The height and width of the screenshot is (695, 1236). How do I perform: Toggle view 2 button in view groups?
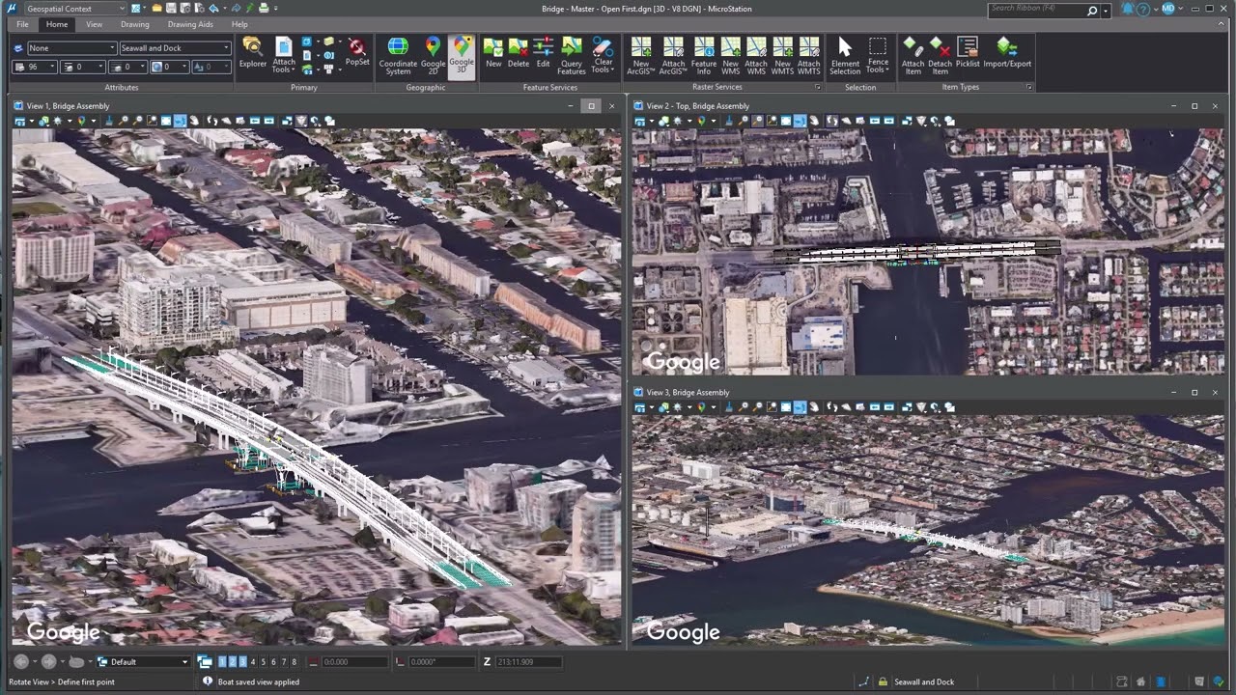pyautogui.click(x=233, y=662)
